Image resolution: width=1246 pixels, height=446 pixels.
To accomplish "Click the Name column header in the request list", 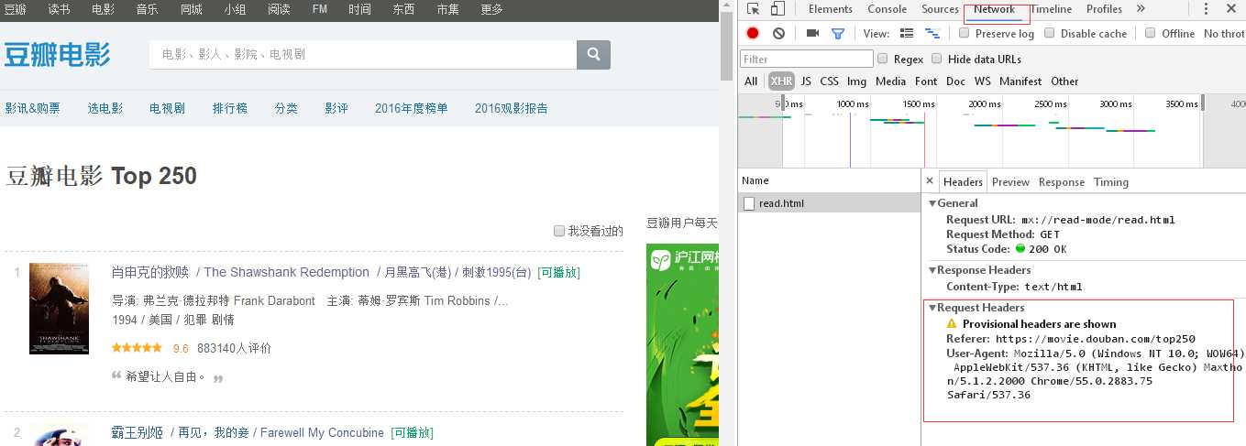I will (x=829, y=180).
